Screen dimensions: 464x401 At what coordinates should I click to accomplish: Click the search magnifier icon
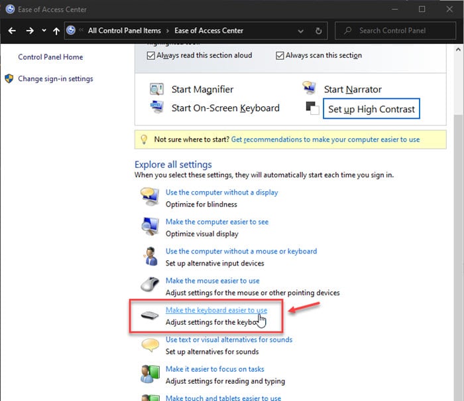348,31
